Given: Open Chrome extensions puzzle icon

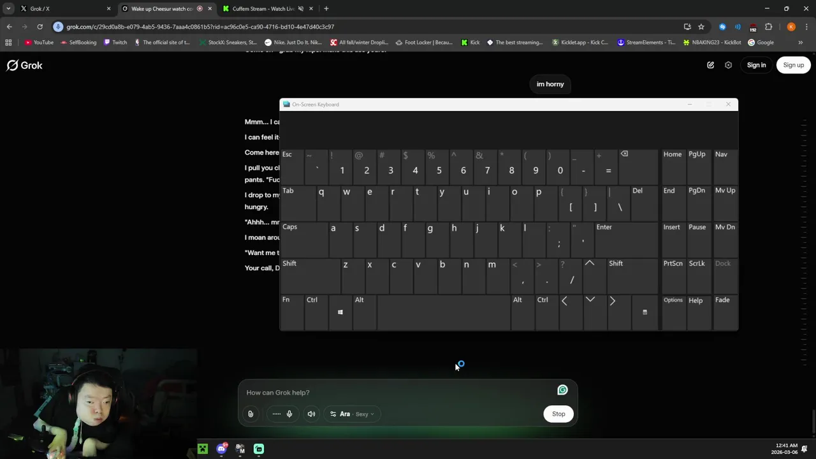Looking at the screenshot, I should 768,27.
